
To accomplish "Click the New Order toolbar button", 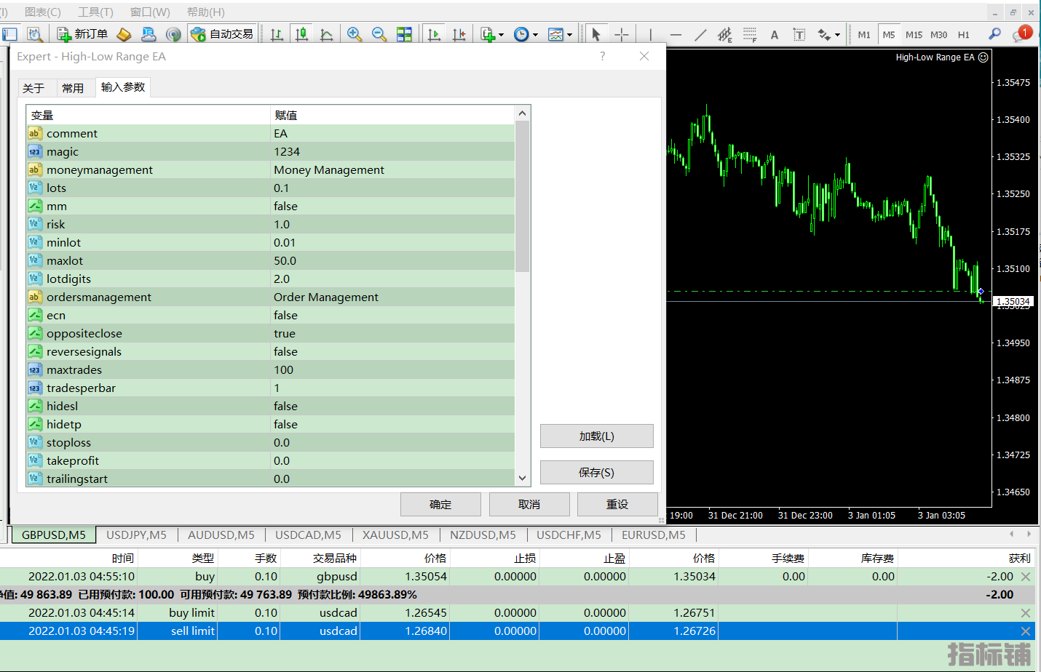I will [x=82, y=34].
